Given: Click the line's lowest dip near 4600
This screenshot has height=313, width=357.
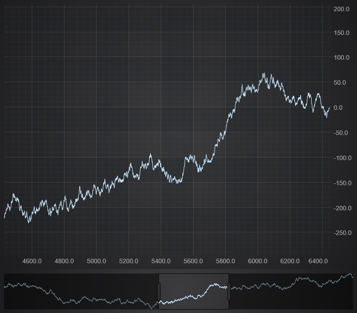Looking at the screenshot, I should [29, 222].
